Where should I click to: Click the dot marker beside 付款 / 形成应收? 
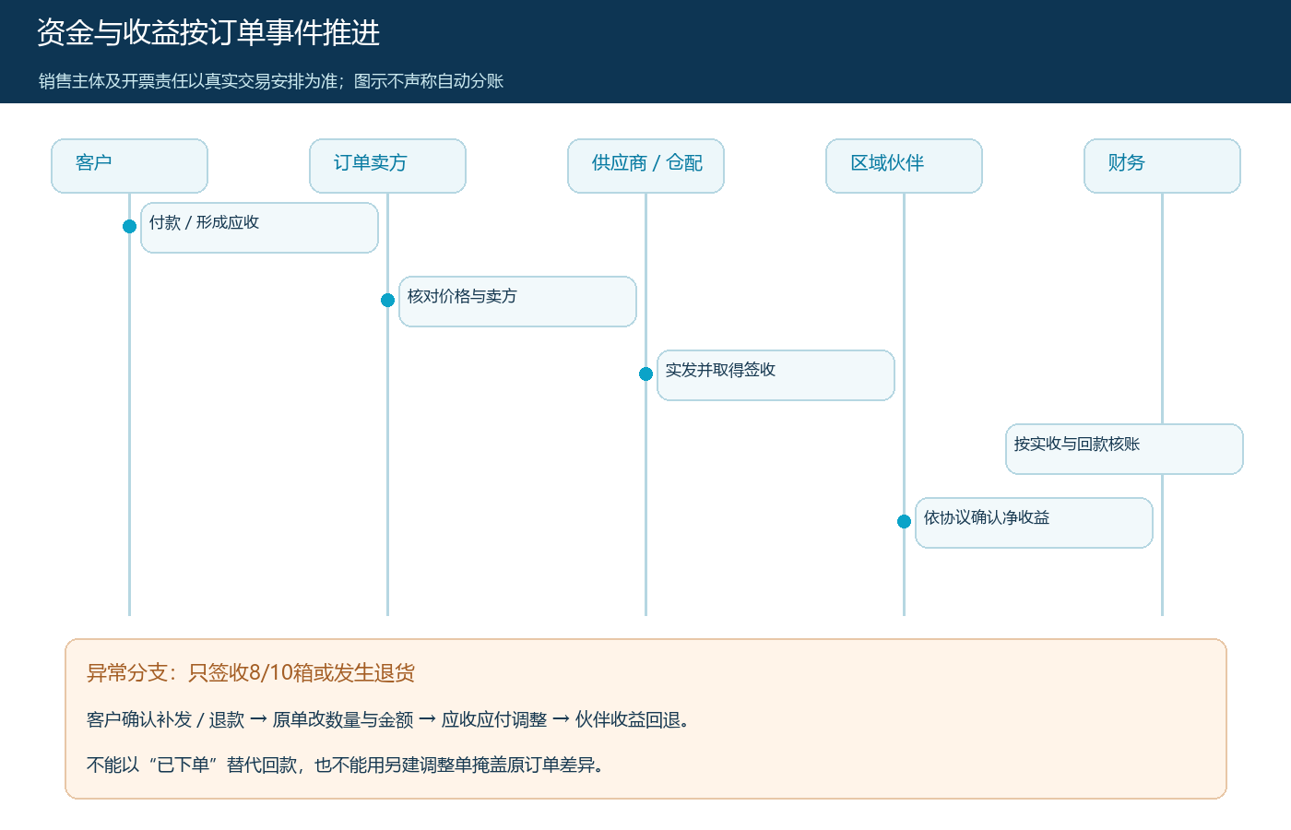(129, 226)
